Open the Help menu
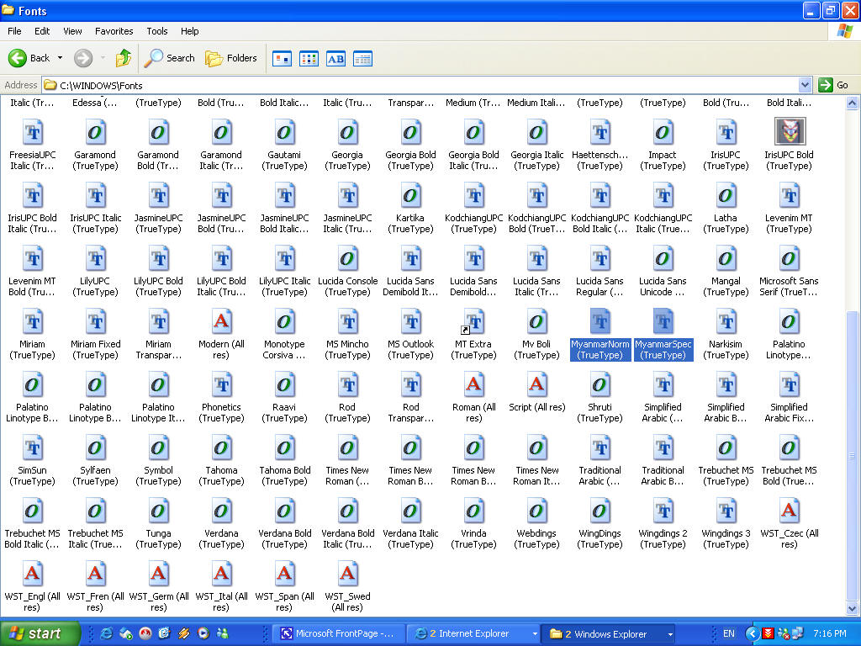Viewport: 861px width, 646px height. 189,31
